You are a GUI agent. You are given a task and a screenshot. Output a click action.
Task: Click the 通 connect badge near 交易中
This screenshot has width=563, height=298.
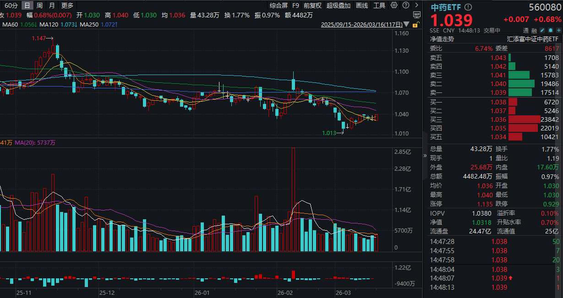[526, 30]
